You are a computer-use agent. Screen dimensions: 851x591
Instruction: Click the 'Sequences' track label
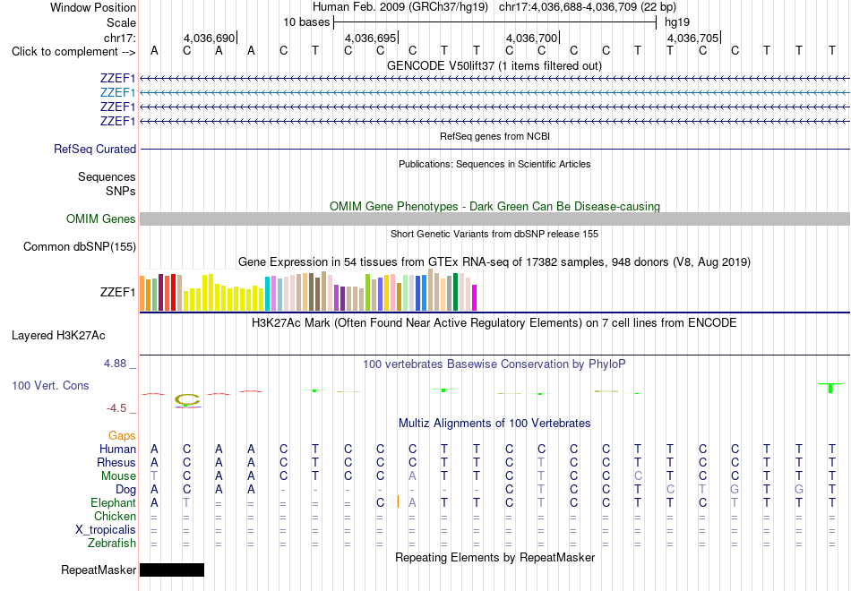click(107, 177)
